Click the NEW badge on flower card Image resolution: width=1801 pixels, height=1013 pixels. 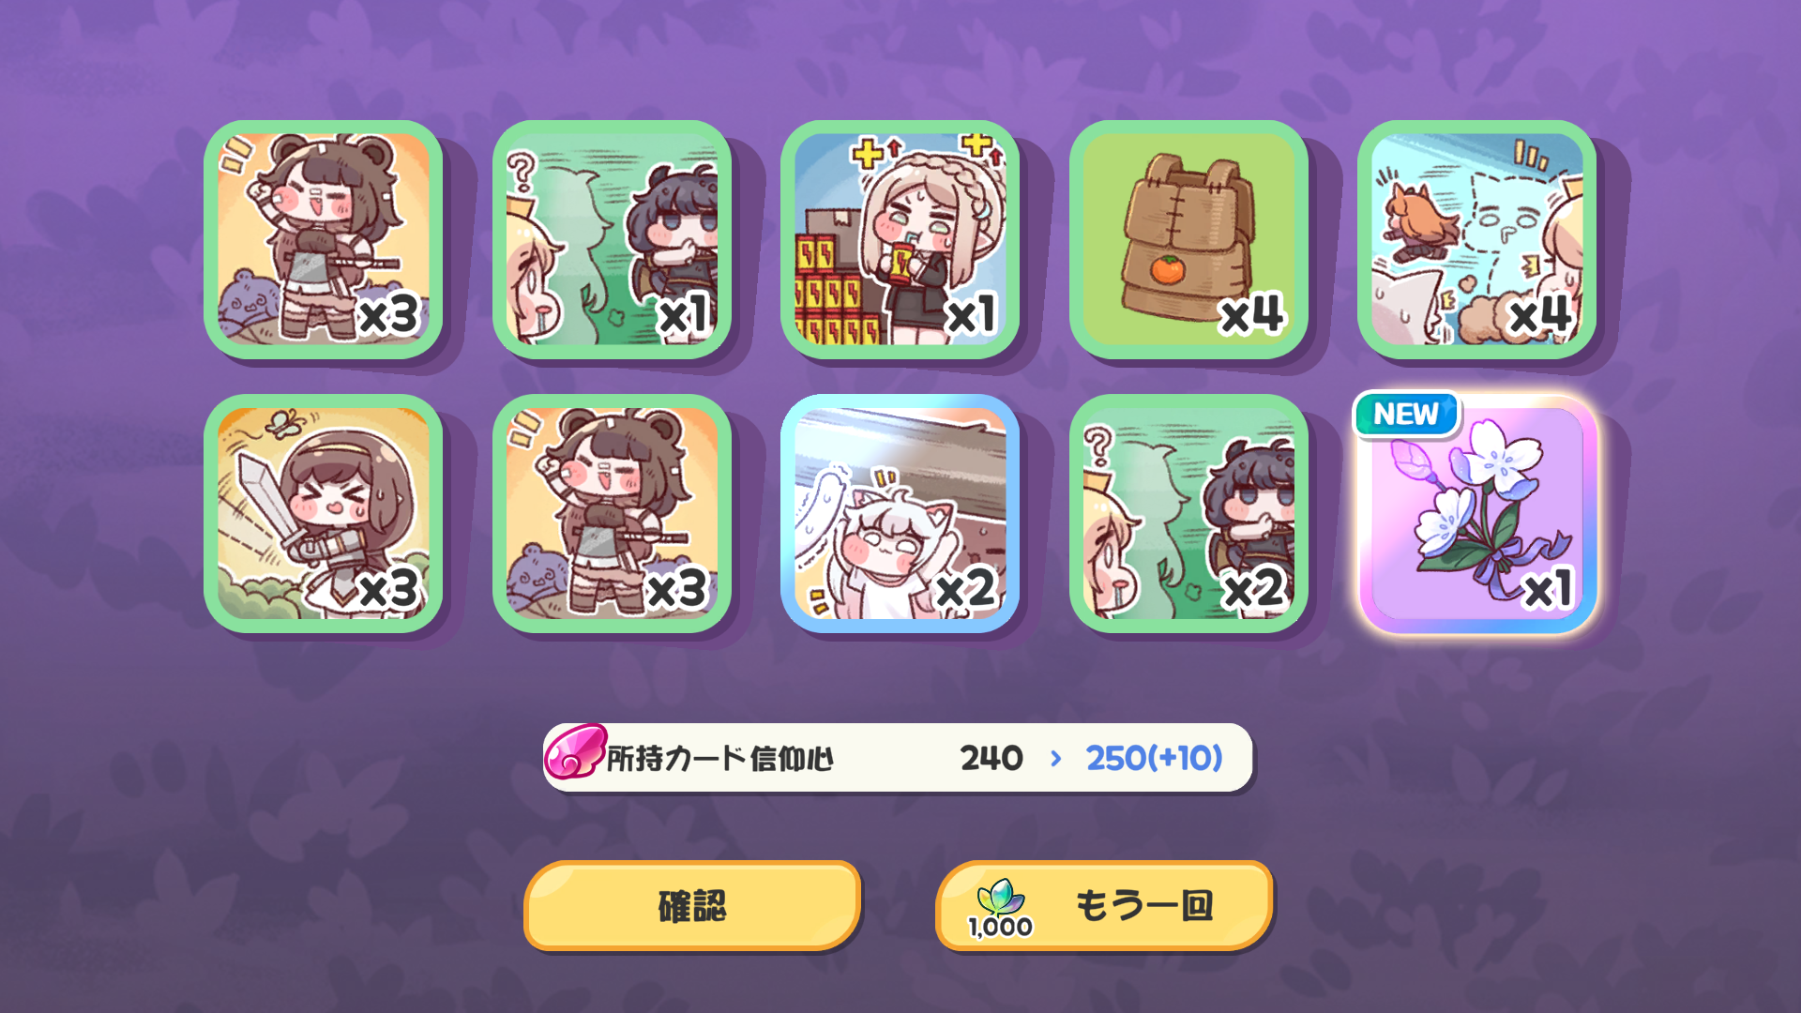1406,414
